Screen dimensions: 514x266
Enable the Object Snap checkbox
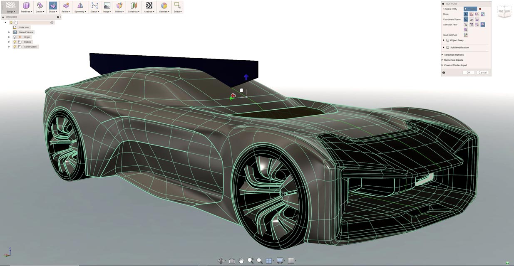[448, 40]
